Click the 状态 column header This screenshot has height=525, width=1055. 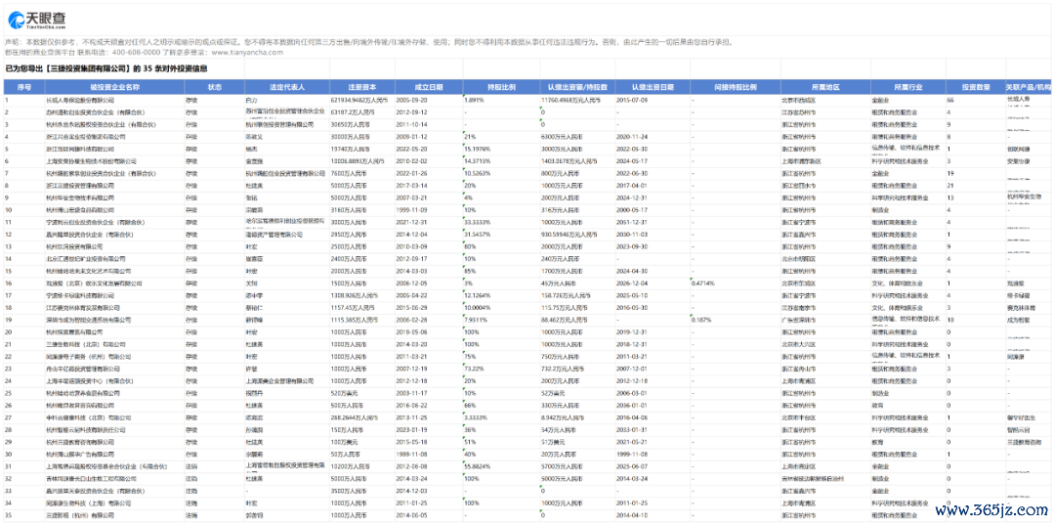(214, 88)
